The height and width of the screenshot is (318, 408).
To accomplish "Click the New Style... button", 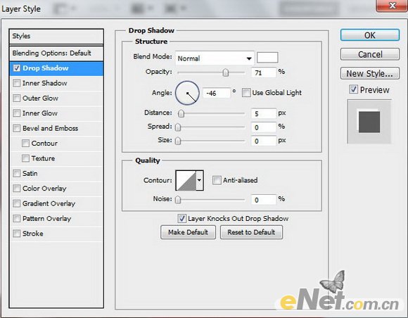I will tap(370, 74).
